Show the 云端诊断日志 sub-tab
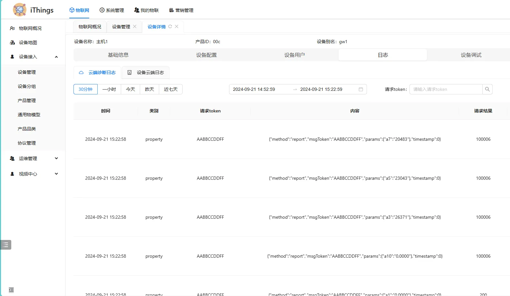Image resolution: width=510 pixels, height=296 pixels. tap(97, 72)
